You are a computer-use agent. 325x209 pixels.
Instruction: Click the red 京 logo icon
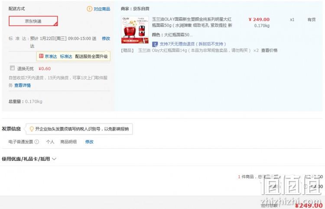(x=41, y=56)
